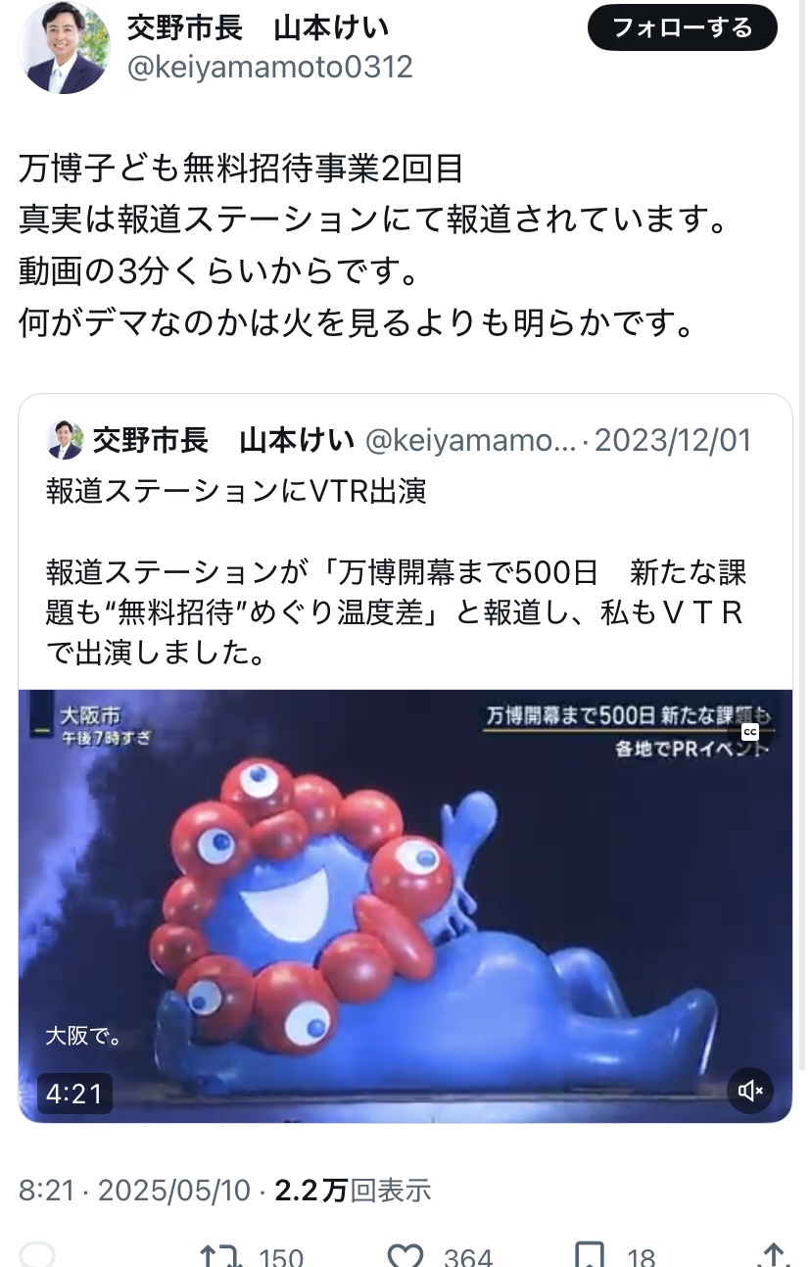The height and width of the screenshot is (1267, 811).
Task: Open quoted tweet's small avatar
Action: coord(65,441)
